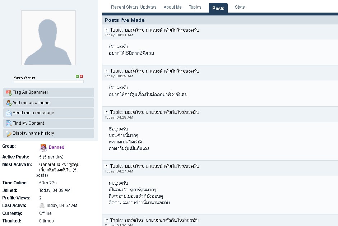Open the Topics tab
Image resolution: width=338 pixels, height=226 pixels.
[x=195, y=7]
